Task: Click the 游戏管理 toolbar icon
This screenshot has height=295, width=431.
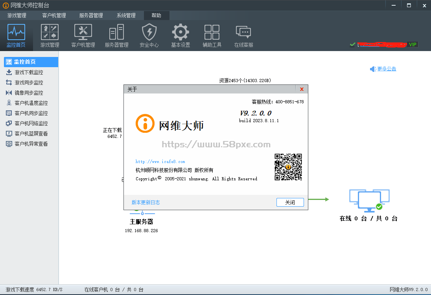Action: pos(50,32)
